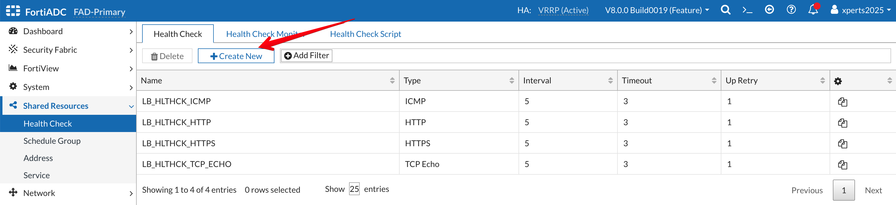This screenshot has width=896, height=205.
Task: Launch the CLI console icon
Action: point(747,10)
